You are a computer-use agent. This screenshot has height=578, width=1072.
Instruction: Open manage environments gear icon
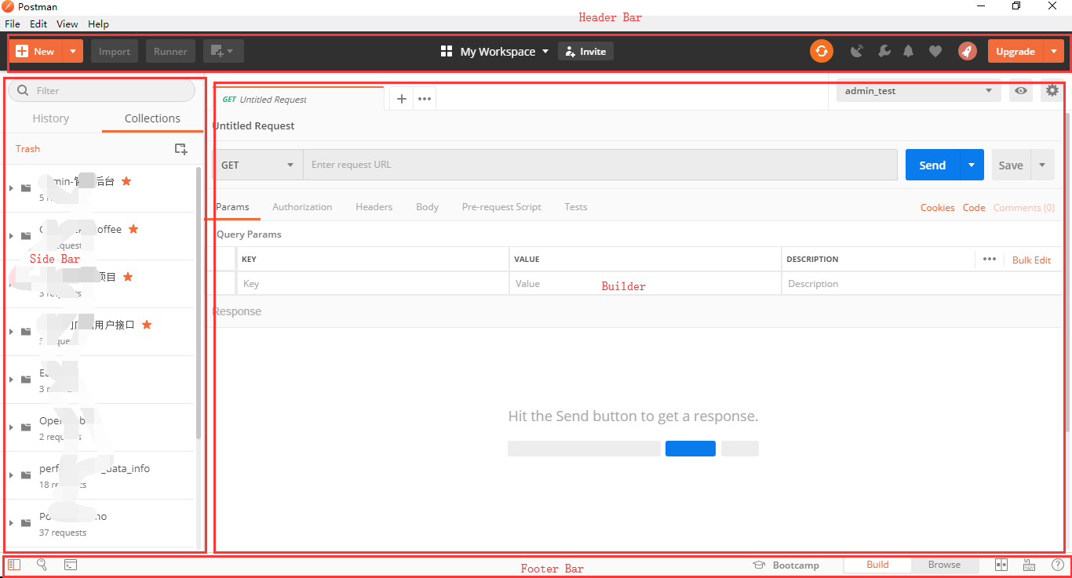1052,91
